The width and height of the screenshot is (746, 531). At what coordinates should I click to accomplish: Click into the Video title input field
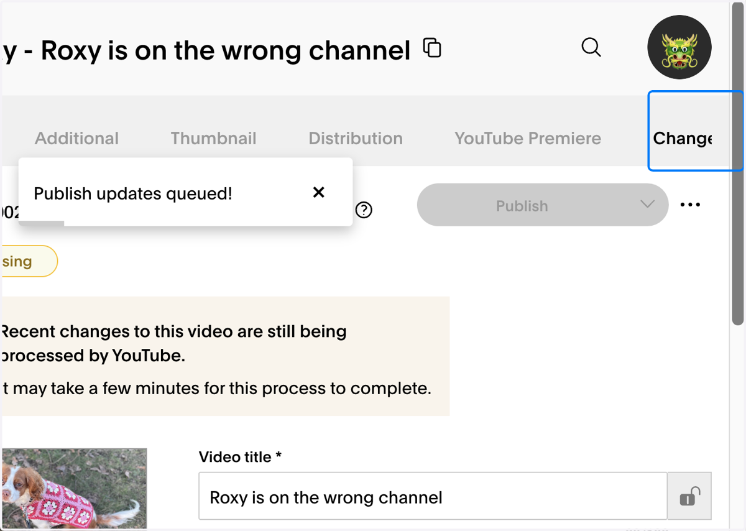click(x=433, y=496)
